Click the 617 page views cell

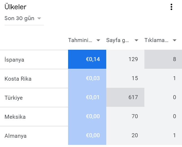coord(125,97)
